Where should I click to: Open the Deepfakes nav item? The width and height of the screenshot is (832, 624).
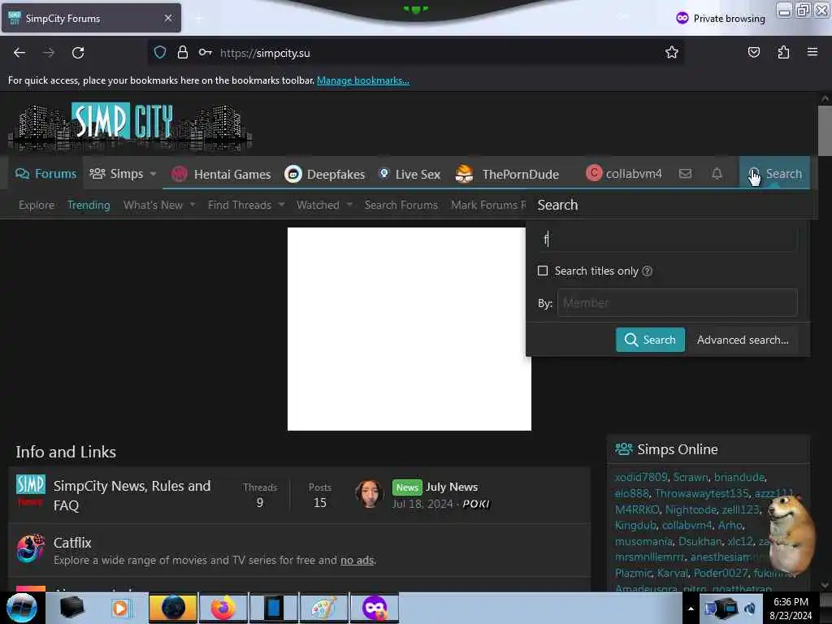[325, 174]
